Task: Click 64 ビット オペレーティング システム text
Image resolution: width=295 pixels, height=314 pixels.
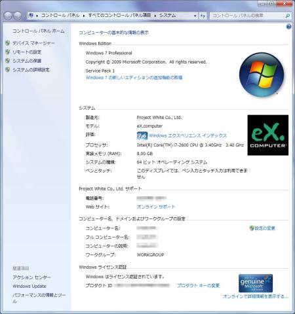Action: click(172, 162)
